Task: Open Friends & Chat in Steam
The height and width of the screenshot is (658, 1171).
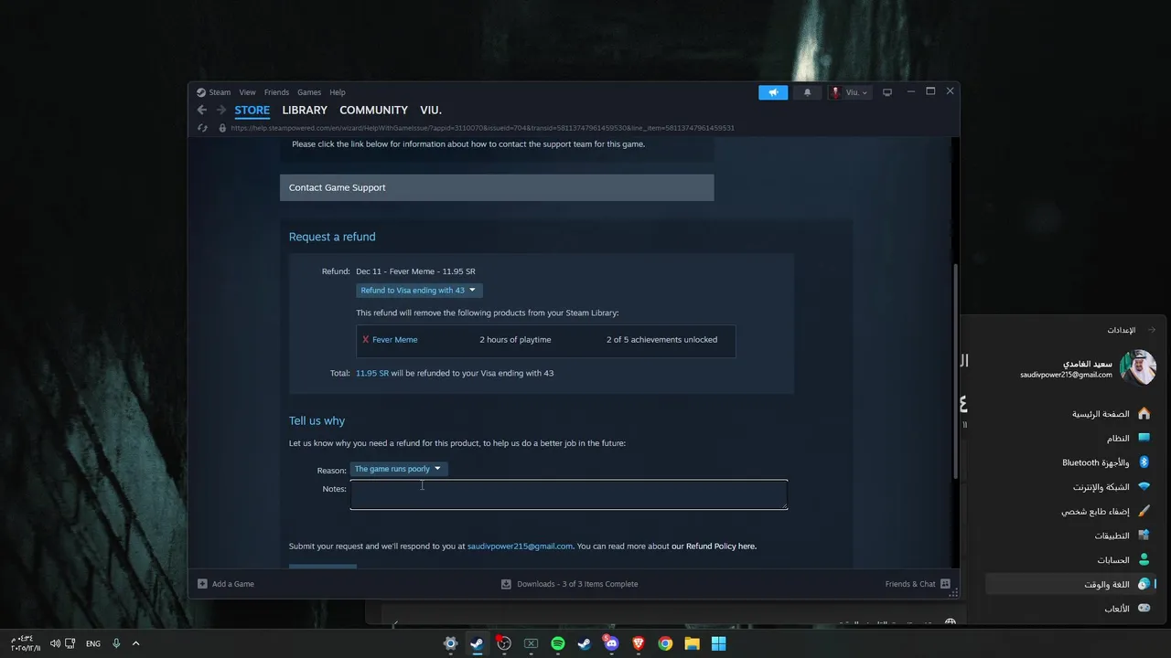Action: 918,584
